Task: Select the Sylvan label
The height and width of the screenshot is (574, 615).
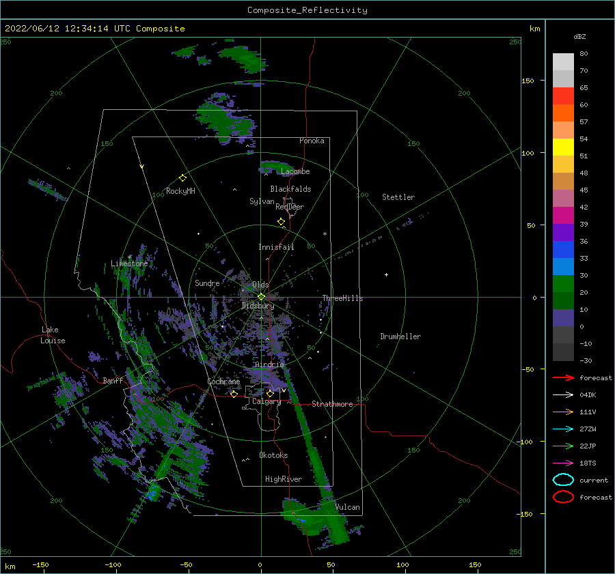Action: [262, 201]
